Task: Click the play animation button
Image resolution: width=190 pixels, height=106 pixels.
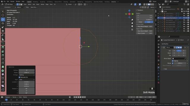Action: coord(80,97)
